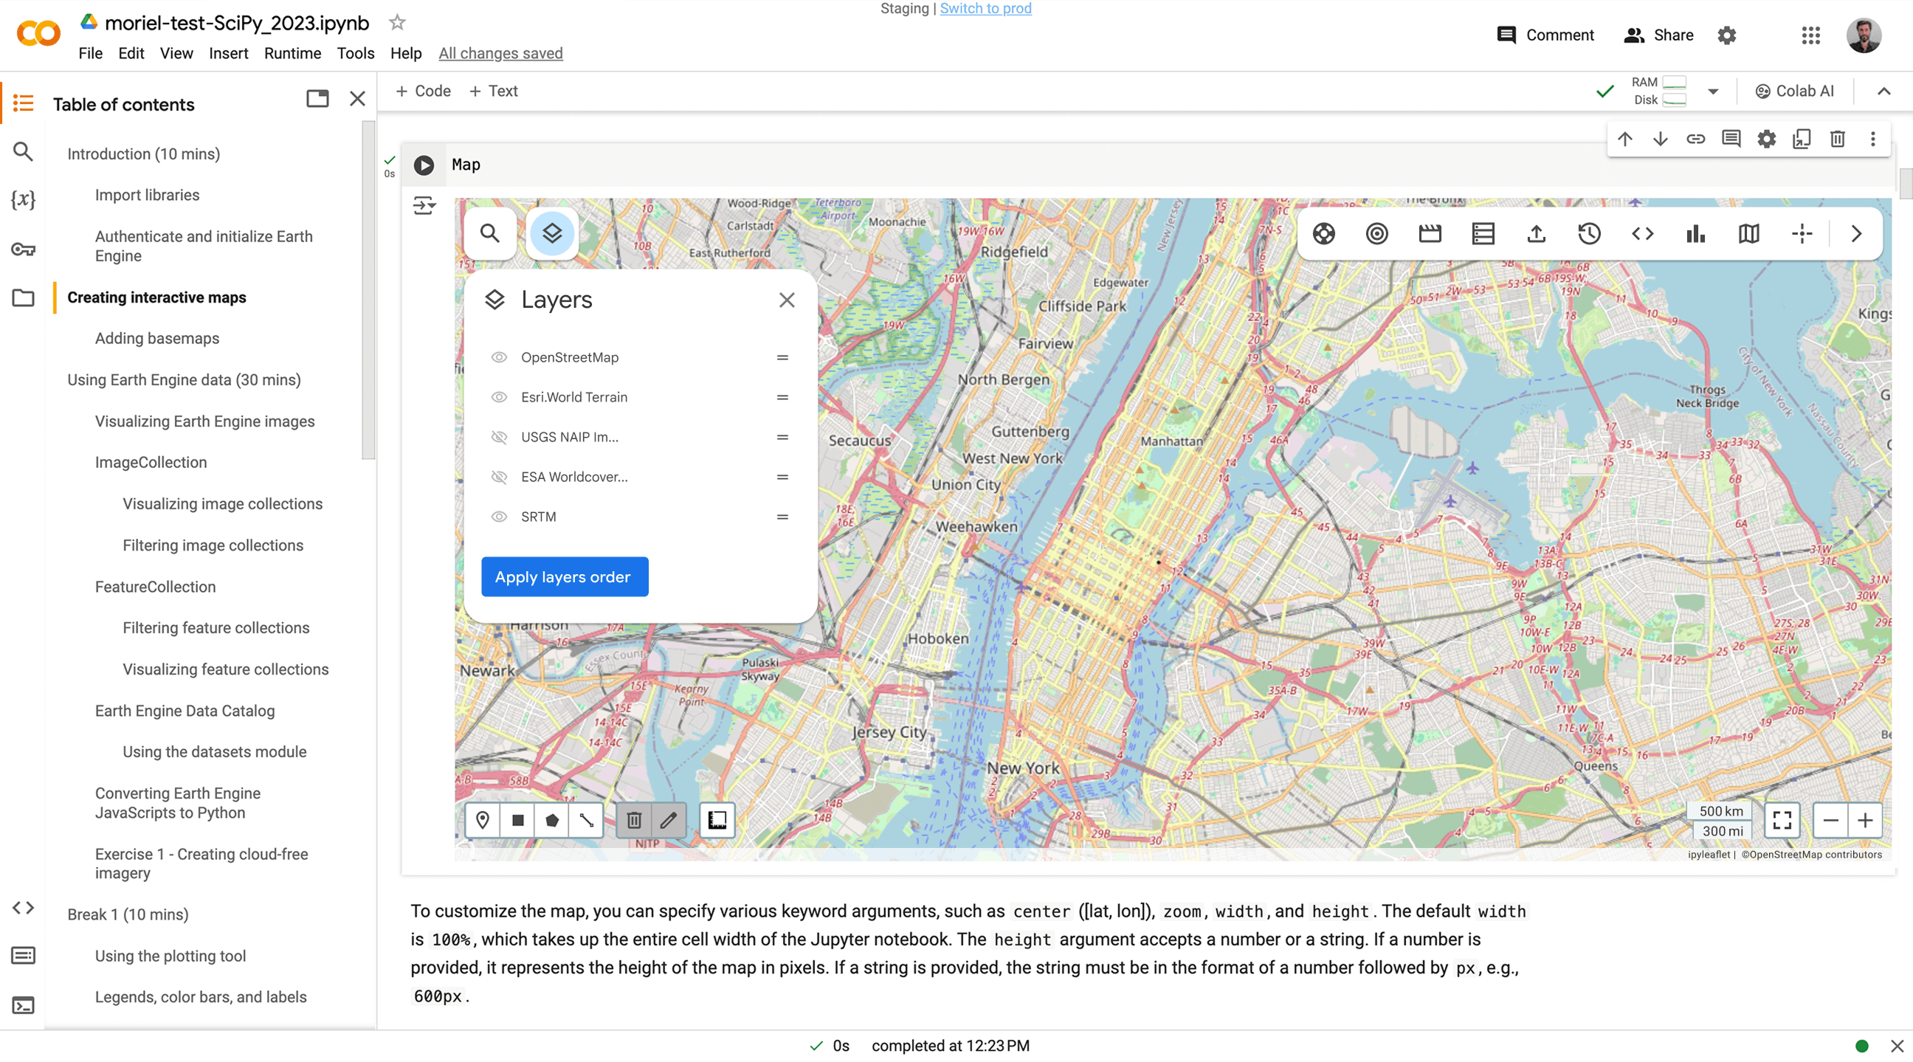Image resolution: width=1913 pixels, height=1062 pixels.
Task: Show the hidden USGS NAIP layer
Action: [x=499, y=437]
